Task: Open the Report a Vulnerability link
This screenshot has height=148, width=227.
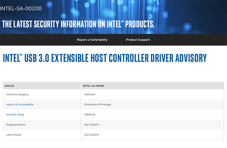Action: point(92,40)
